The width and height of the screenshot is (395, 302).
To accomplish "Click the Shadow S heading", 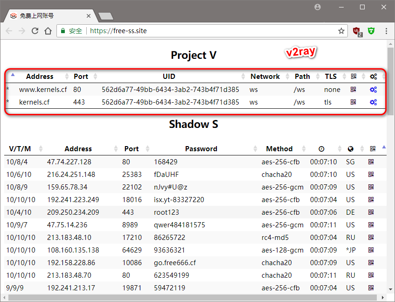I will pyautogui.click(x=194, y=124).
